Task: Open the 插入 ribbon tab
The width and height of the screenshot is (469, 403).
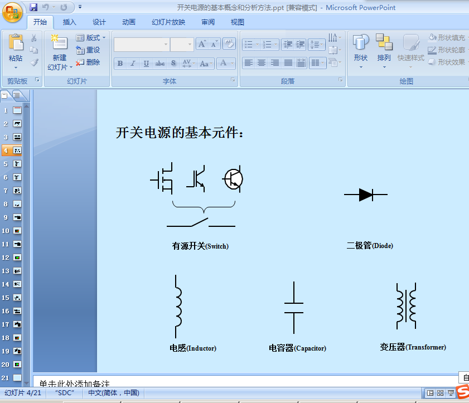Action: (x=69, y=22)
